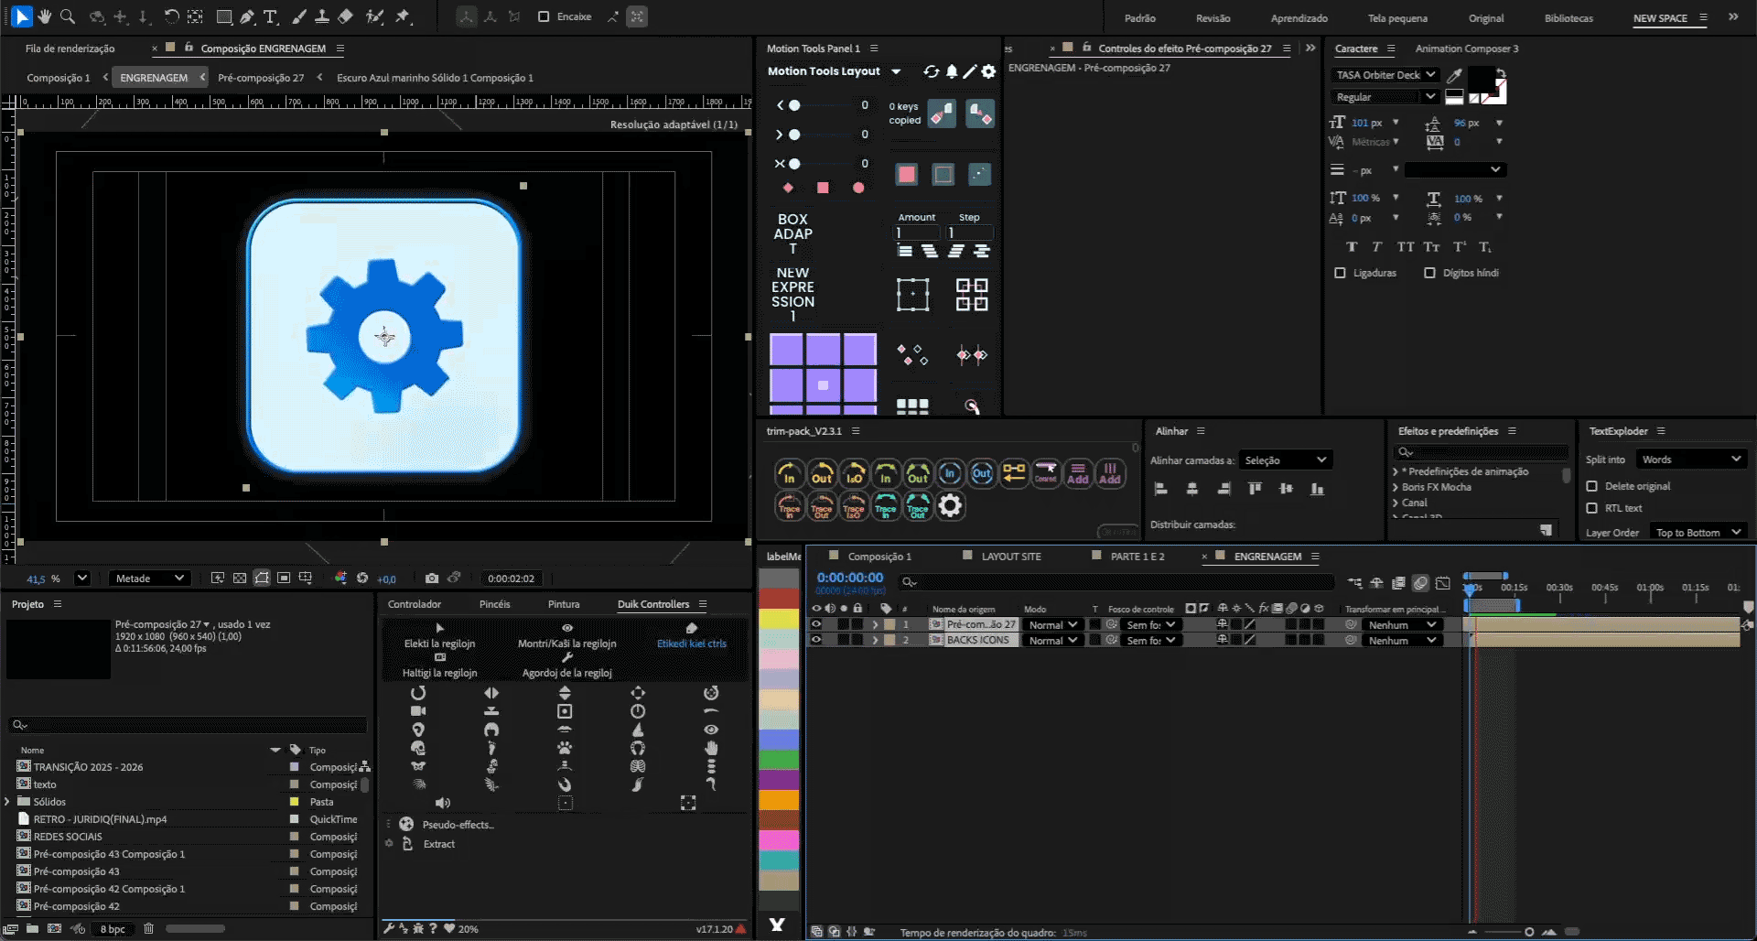Toggle the Dígitos hindi checkbox
Viewport: 1757px width, 941px height.
pos(1429,273)
